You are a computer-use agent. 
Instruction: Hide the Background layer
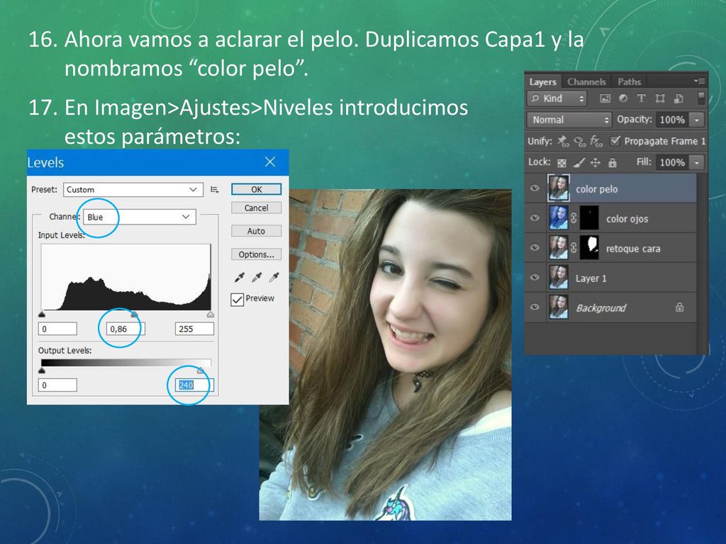coord(535,307)
